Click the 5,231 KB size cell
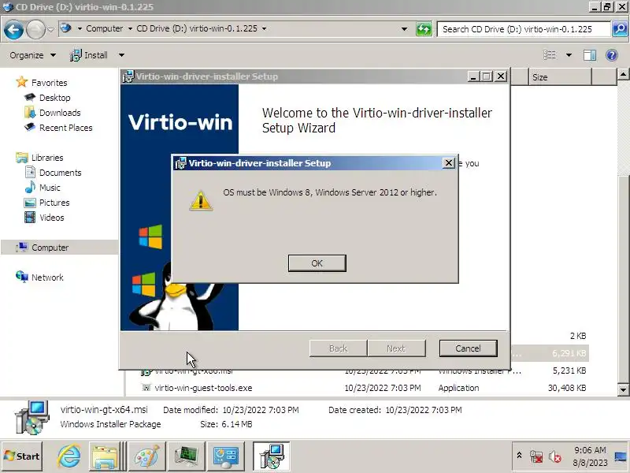630x473 pixels. (569, 371)
